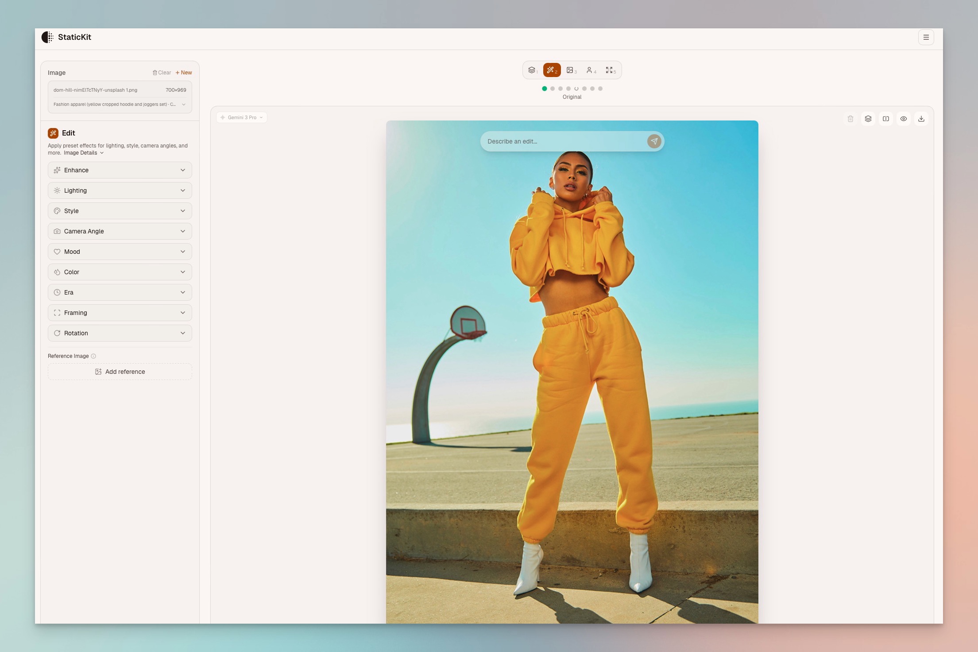Submit edit with paper plane icon
The image size is (978, 652).
[x=654, y=141]
